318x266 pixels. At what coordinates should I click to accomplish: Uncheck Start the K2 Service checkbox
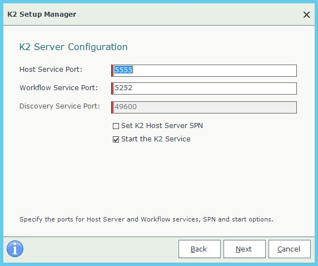116,140
